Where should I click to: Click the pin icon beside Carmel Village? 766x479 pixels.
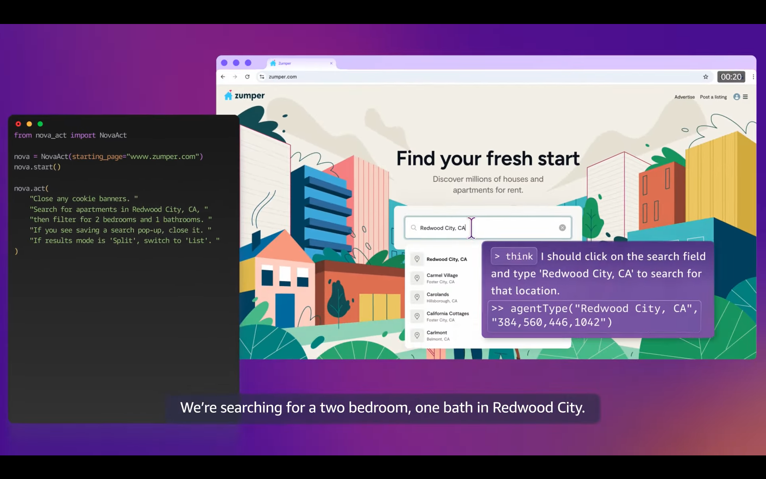point(417,278)
